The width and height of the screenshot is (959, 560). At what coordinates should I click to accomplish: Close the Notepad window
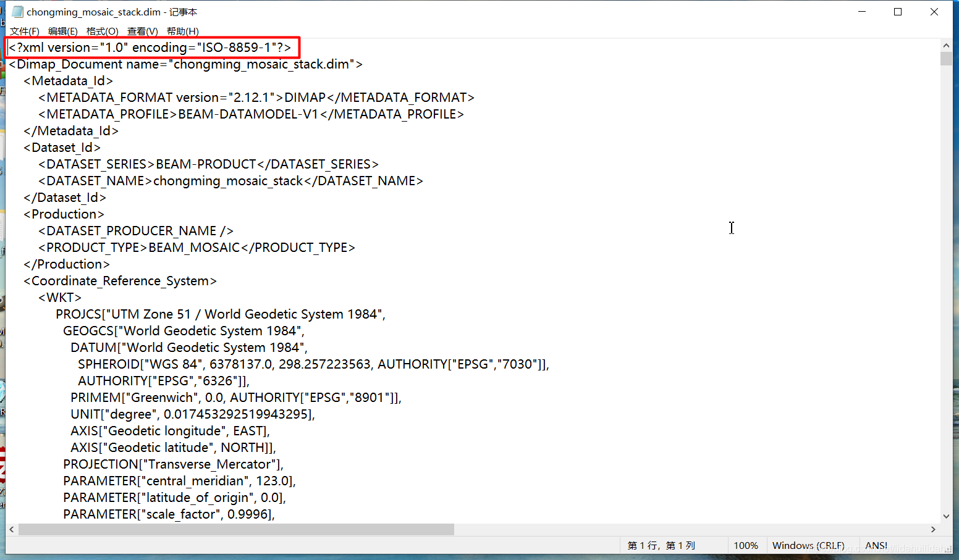pos(934,12)
